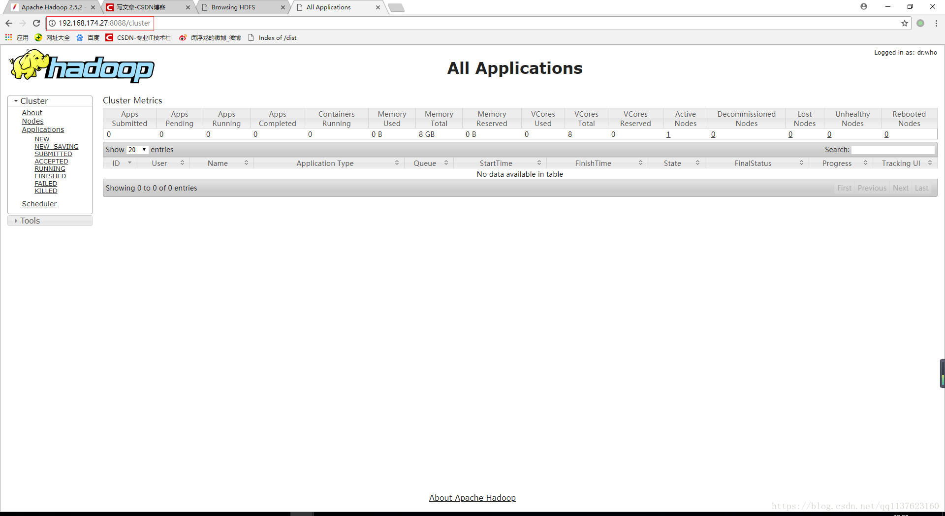Screen dimensions: 945x516
Task: Open the About link in Cluster menu
Action: (x=32, y=113)
